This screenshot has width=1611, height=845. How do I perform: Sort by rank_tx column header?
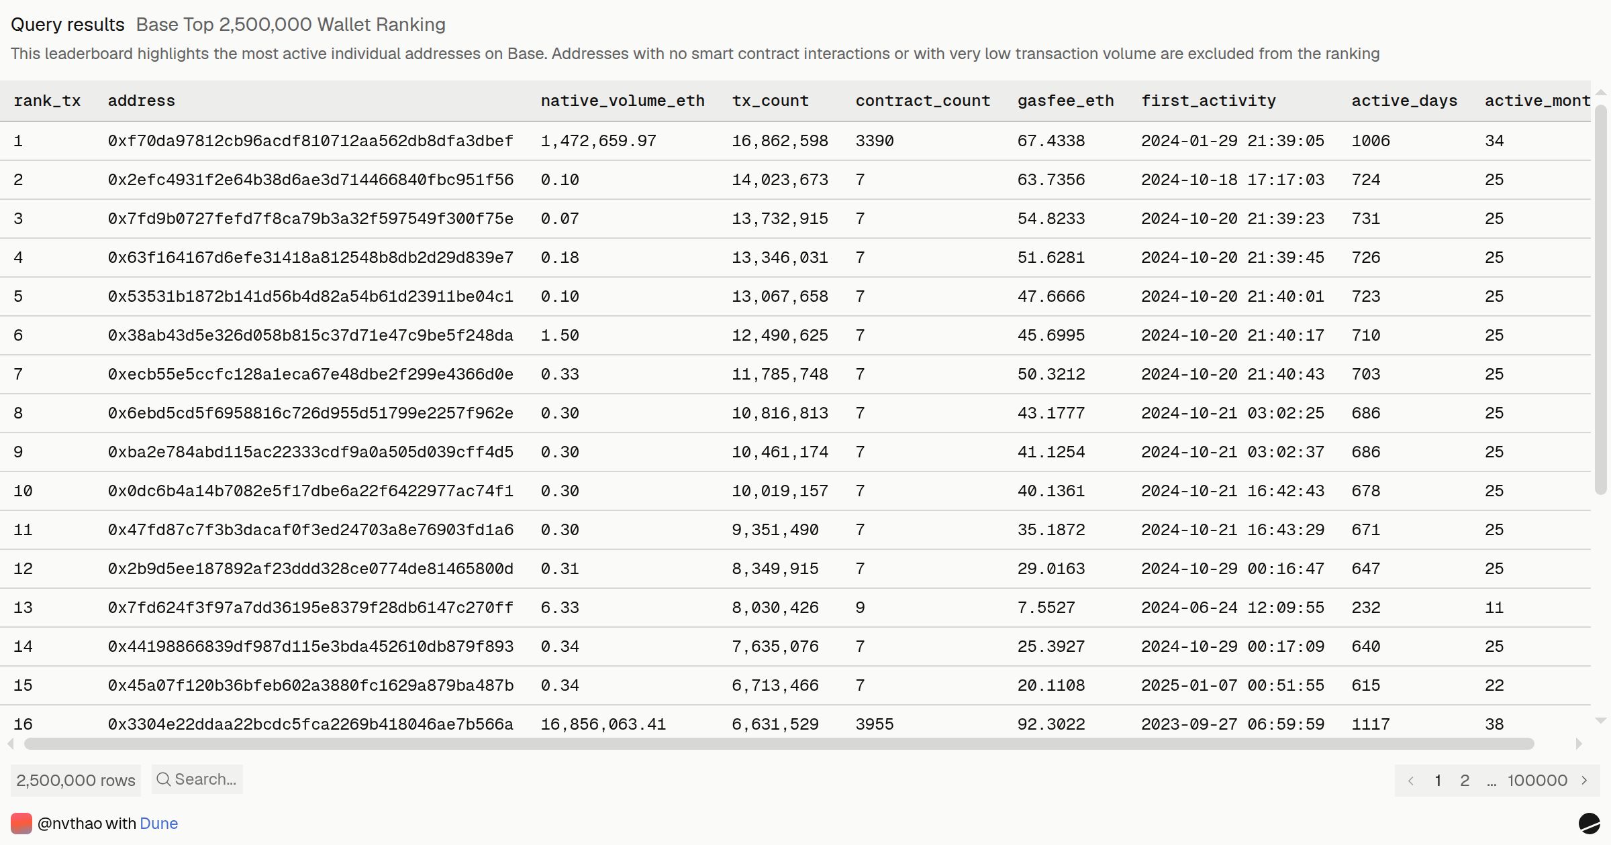47,101
